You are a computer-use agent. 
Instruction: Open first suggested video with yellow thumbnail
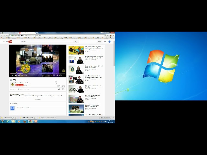pos(76,50)
